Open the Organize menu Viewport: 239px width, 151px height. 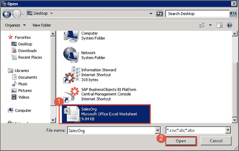coord(15,25)
